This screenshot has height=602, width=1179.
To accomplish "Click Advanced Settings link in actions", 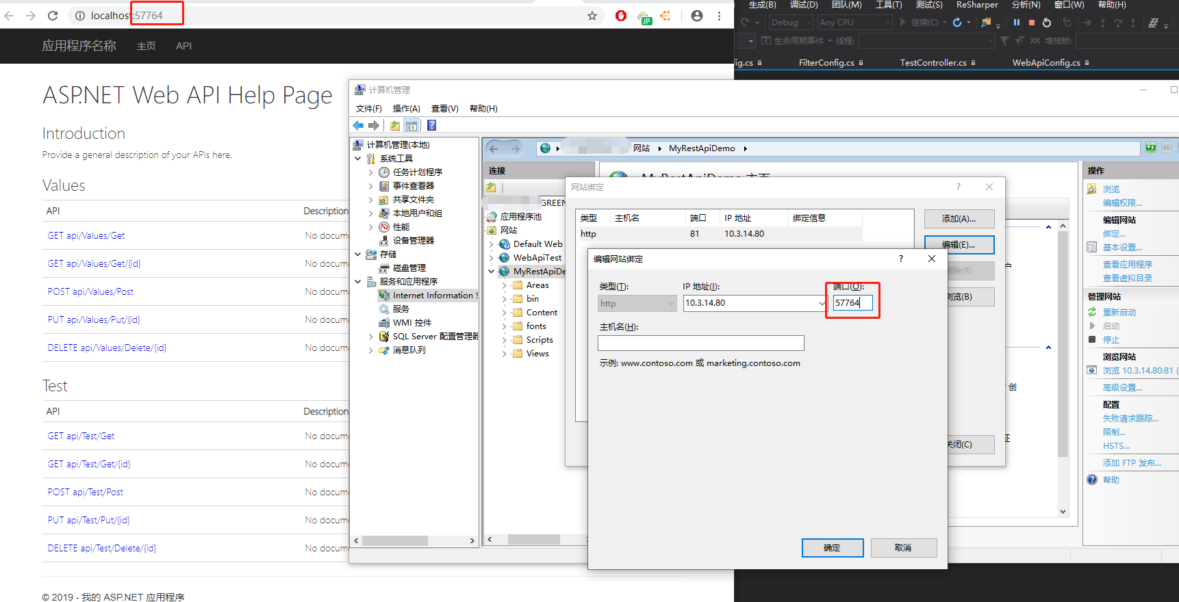I will click(1122, 388).
